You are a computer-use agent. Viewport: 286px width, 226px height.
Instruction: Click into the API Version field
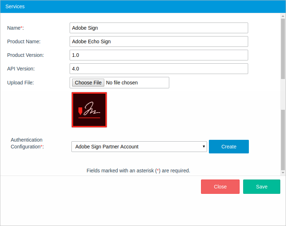[159, 69]
